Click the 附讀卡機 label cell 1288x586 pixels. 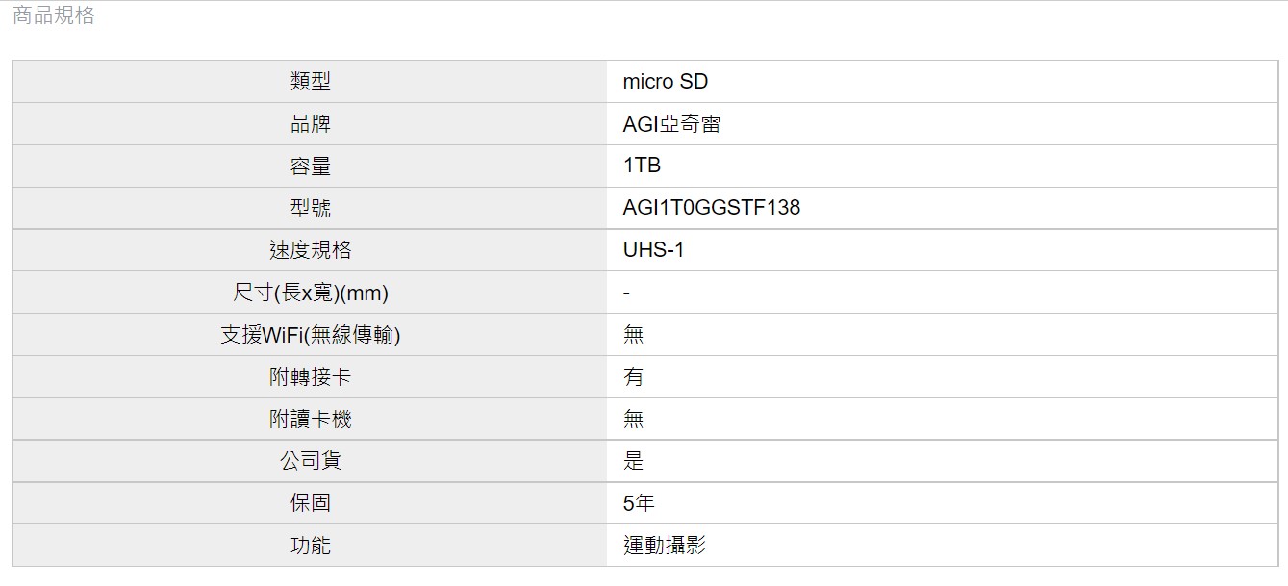pyautogui.click(x=310, y=420)
